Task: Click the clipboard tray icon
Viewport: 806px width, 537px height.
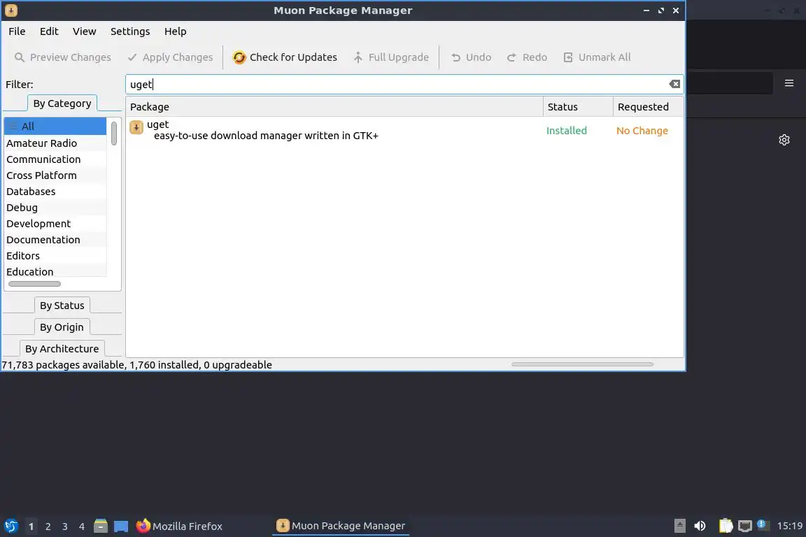Action: click(x=726, y=526)
